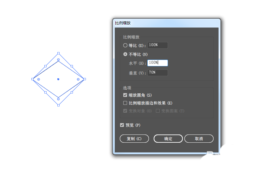This screenshot has height=173, width=269.
Task: Select the 不等比 non-uniform radio button
Action: (x=125, y=54)
